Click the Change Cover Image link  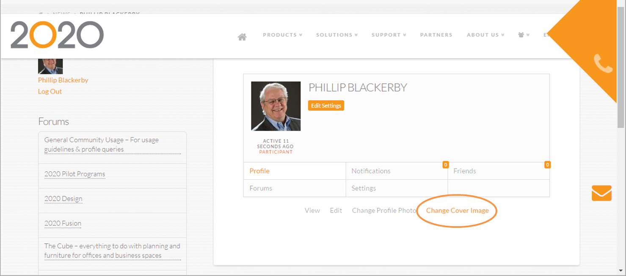pos(457,210)
